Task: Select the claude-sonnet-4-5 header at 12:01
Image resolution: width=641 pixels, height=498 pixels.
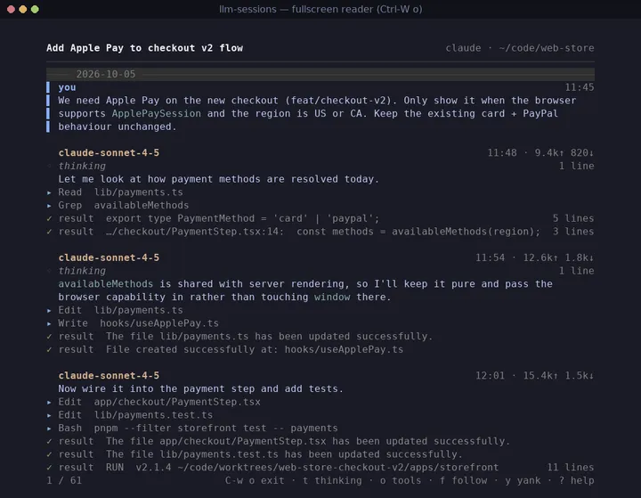Action: 109,375
